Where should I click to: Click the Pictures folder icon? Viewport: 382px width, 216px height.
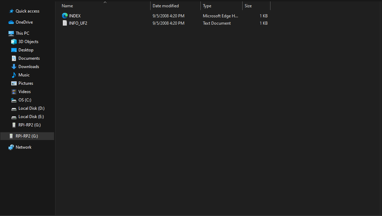pos(14,83)
